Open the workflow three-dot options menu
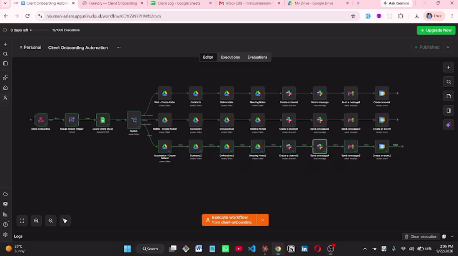Image resolution: width=458 pixels, height=256 pixels. [119, 48]
